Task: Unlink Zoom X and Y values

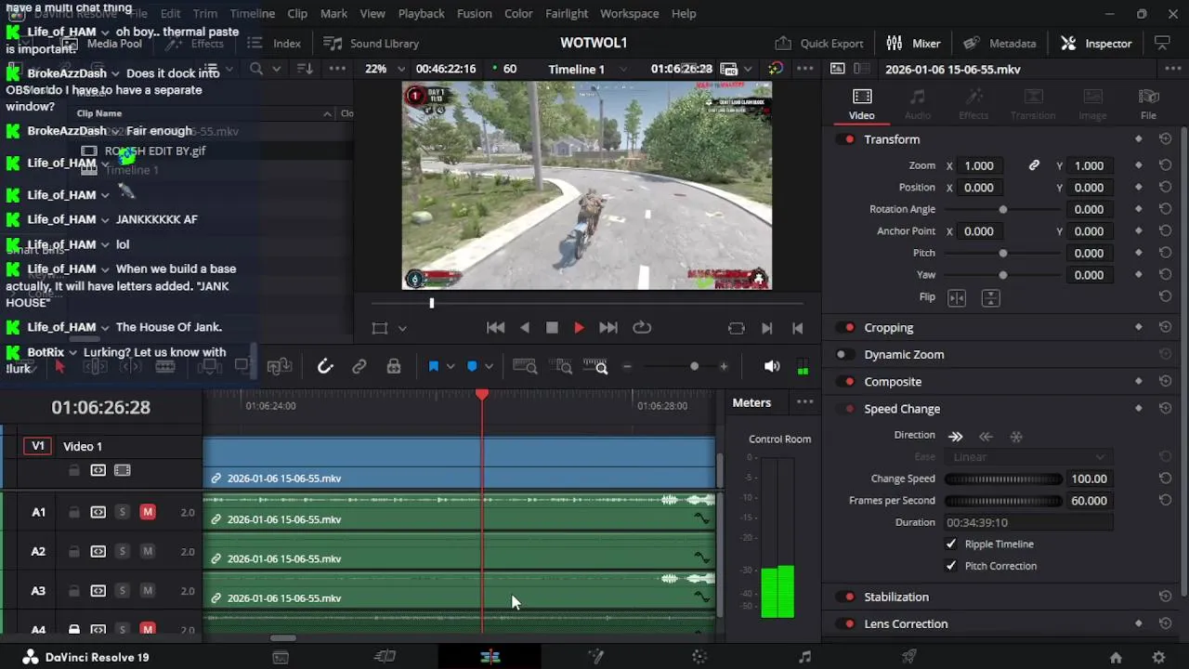Action: (1034, 165)
